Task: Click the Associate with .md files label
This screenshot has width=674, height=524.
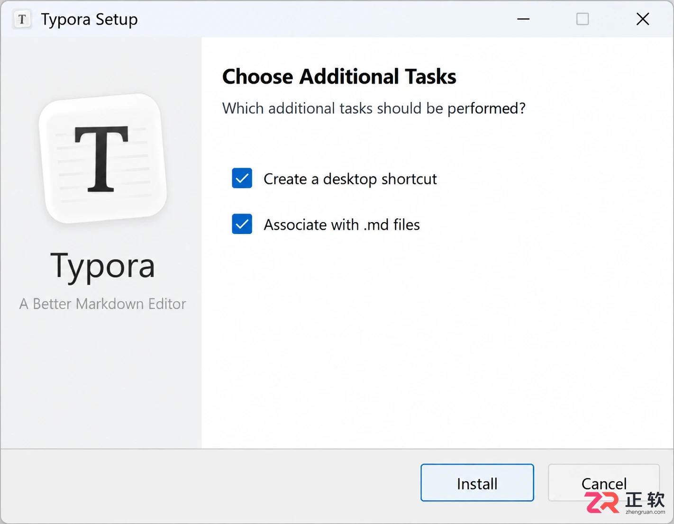Action: pos(342,225)
